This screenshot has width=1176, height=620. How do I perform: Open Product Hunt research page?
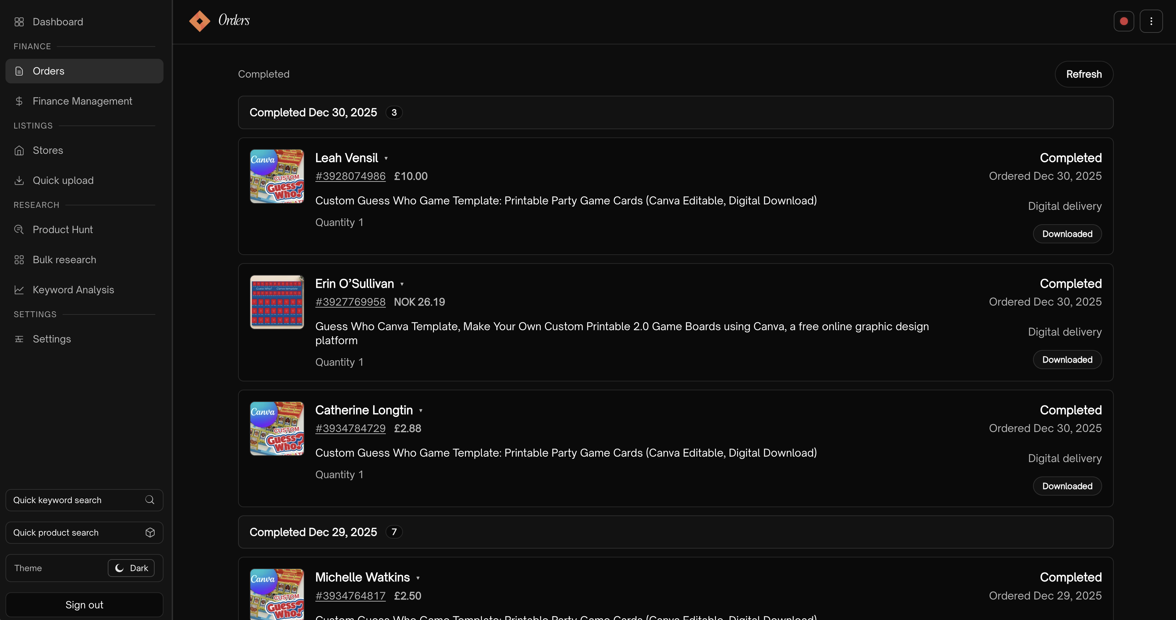tap(63, 229)
